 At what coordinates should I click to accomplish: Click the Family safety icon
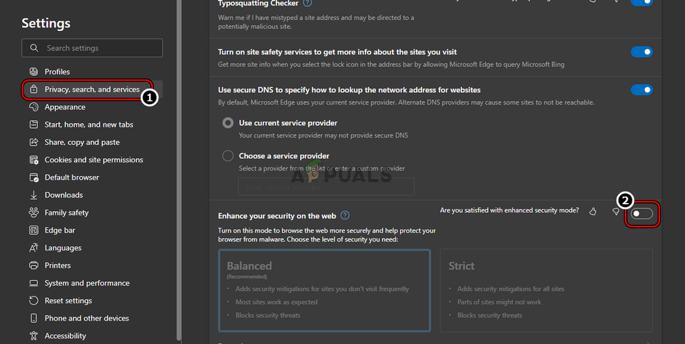pos(34,213)
